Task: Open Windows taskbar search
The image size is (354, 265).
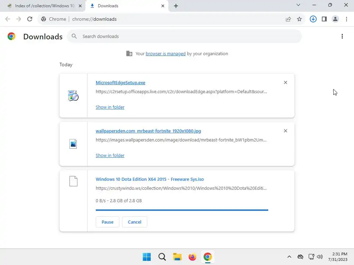Action: pyautogui.click(x=162, y=257)
